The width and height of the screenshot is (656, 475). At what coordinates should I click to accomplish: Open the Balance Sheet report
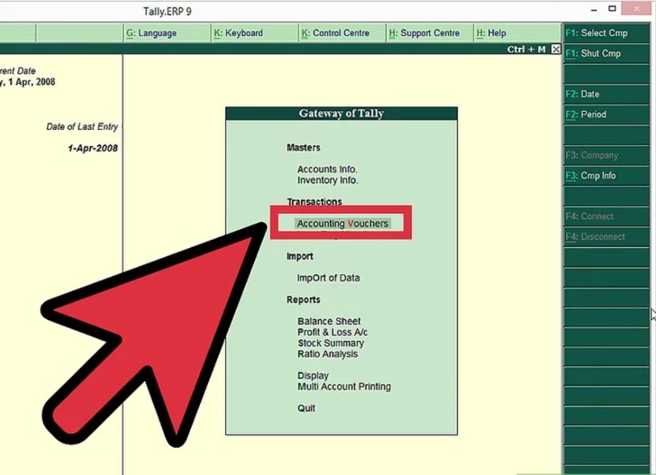[329, 321]
